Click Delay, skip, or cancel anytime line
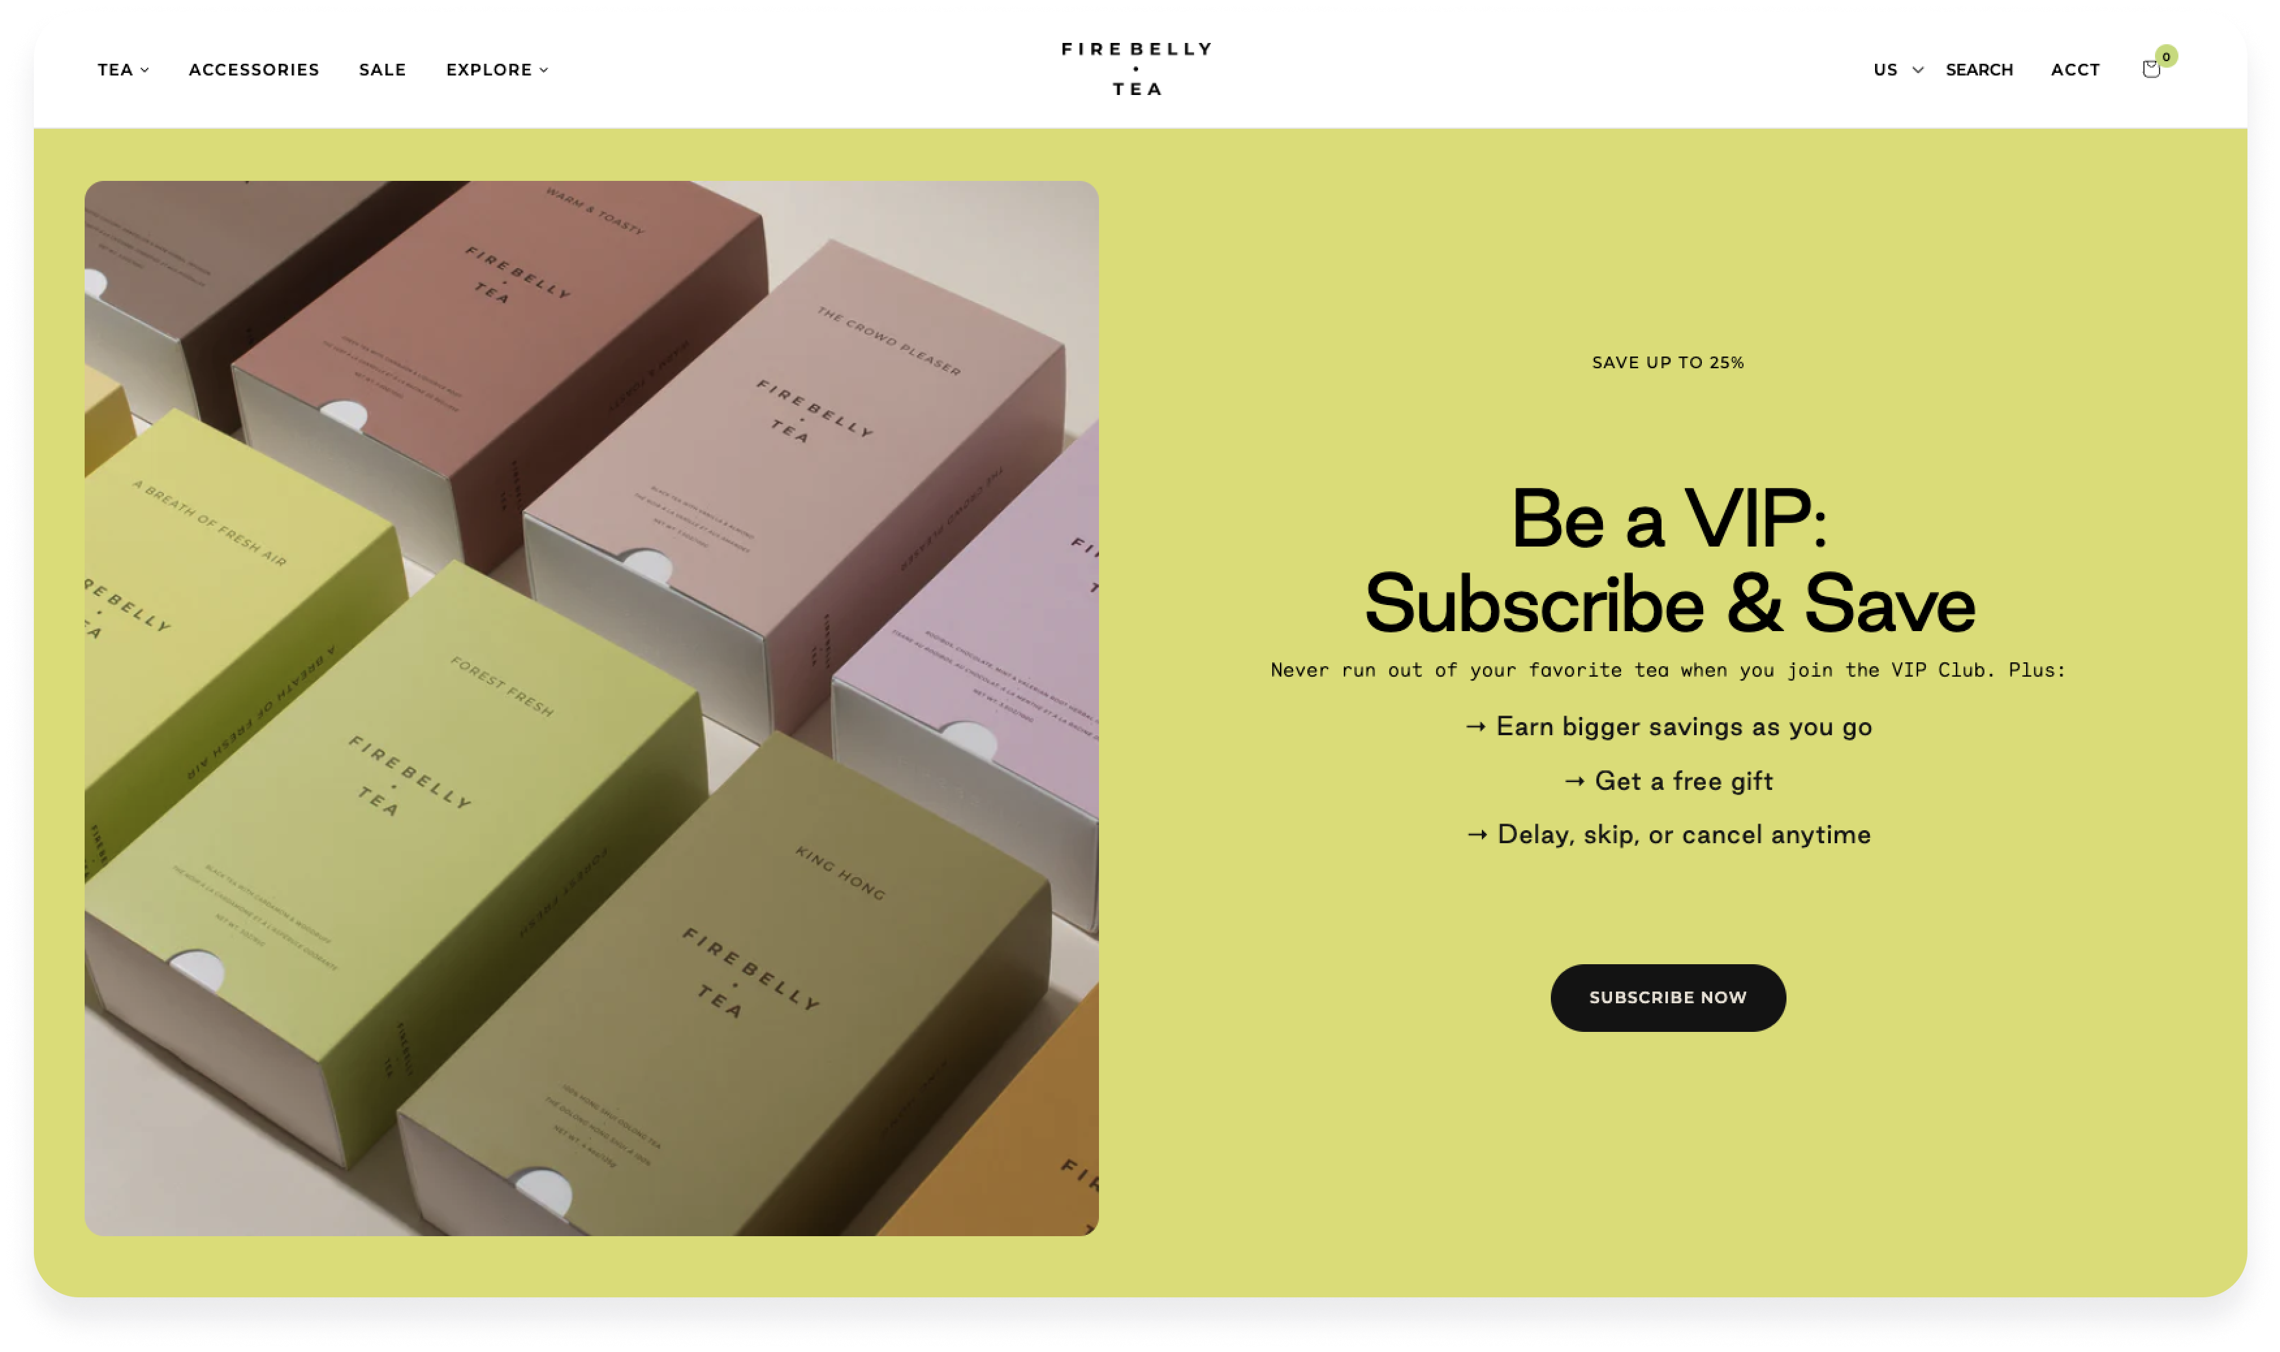The image size is (2280, 1352). click(1669, 835)
